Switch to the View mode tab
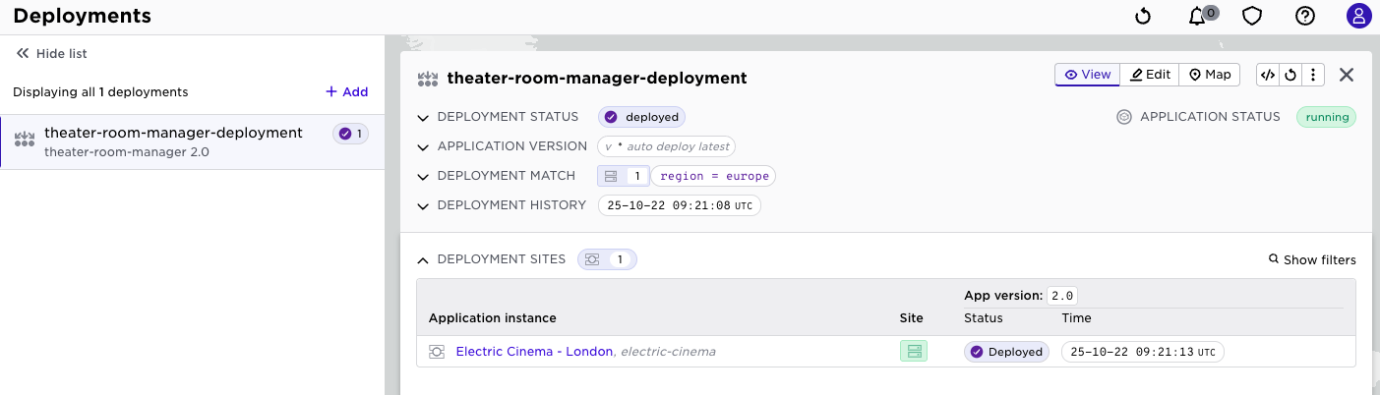Screen dimensions: 1380x395 point(1087,75)
